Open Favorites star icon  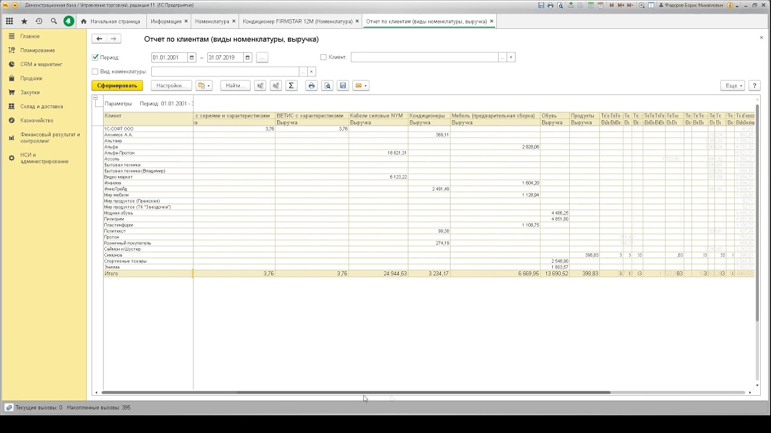click(x=24, y=21)
